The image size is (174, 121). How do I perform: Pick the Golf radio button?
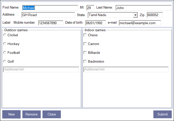pos(5,62)
